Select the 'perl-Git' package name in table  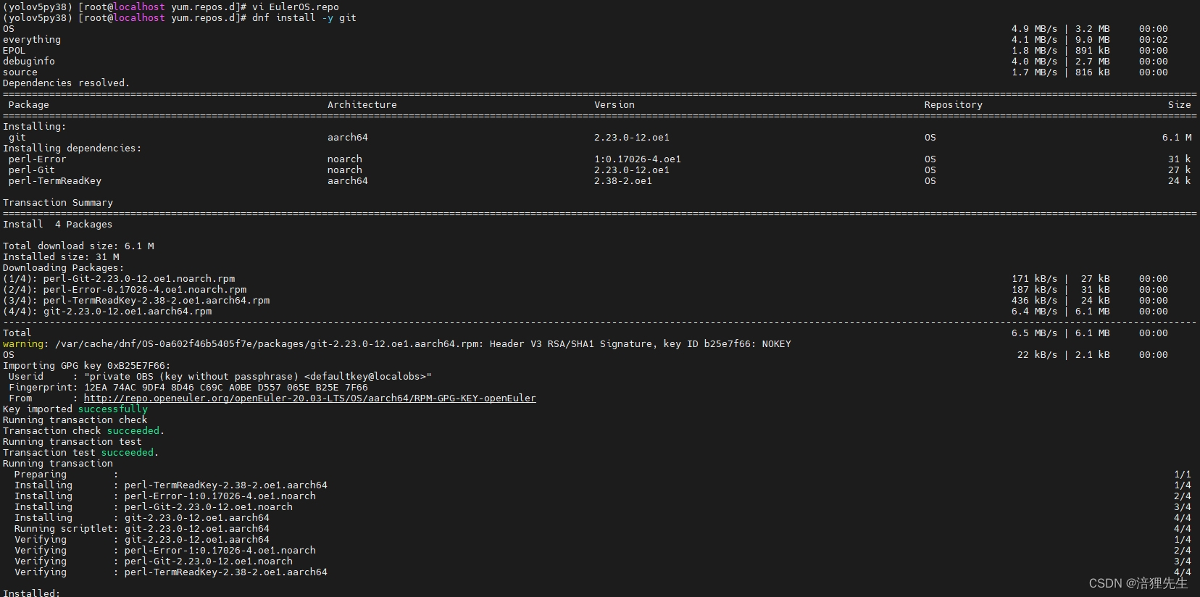(x=32, y=170)
